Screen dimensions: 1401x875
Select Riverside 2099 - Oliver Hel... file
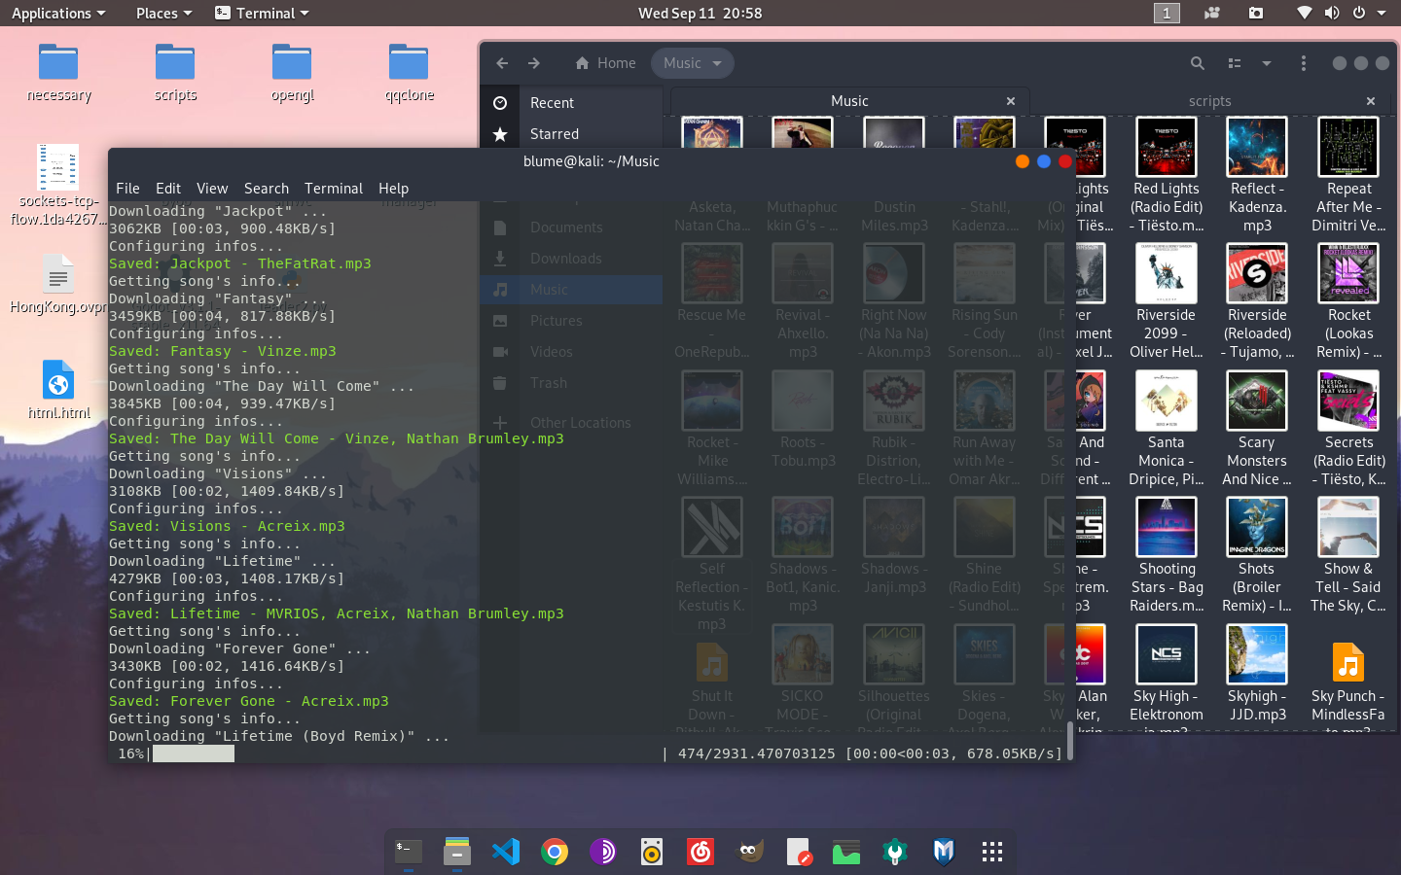point(1166,302)
